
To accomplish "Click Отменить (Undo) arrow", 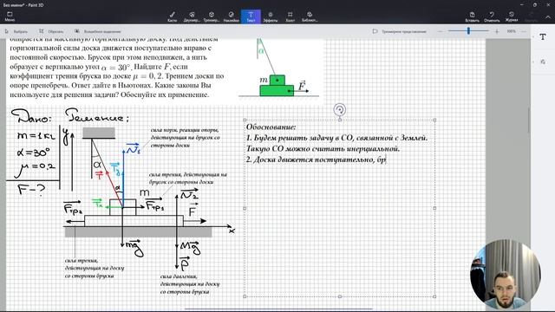I will point(492,16).
